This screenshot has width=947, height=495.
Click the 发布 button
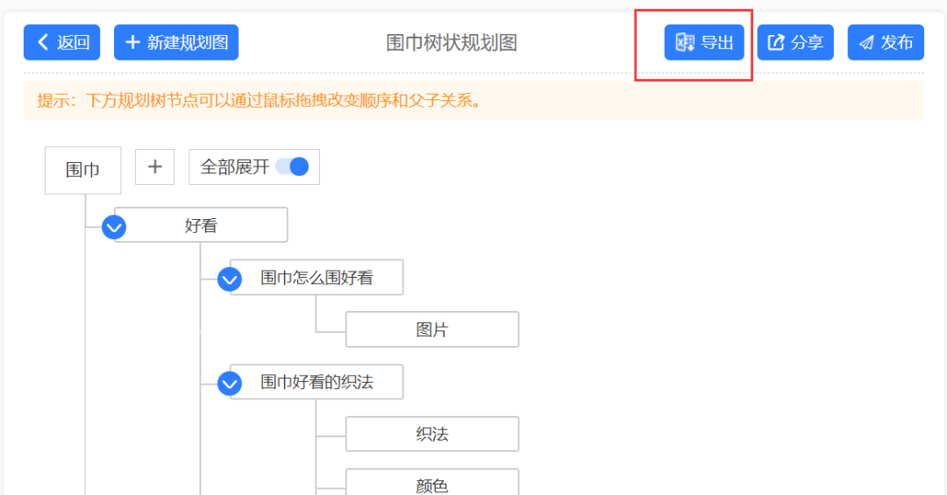click(886, 42)
